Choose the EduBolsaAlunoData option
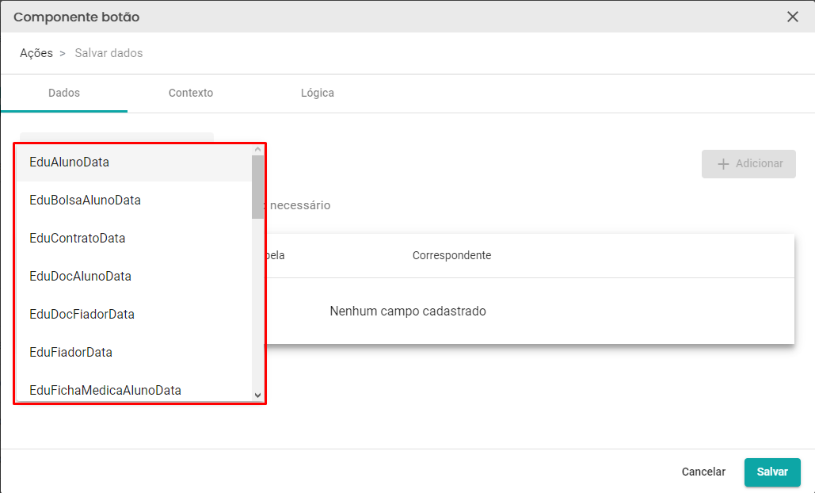Viewport: 815px width, 493px height. click(134, 201)
